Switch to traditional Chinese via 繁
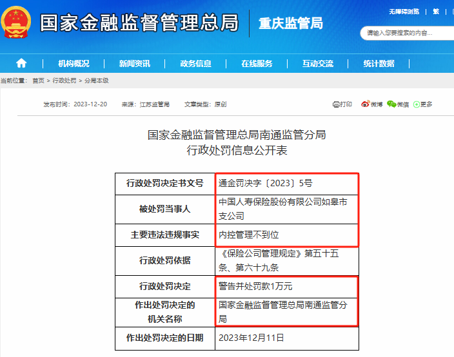This screenshot has width=454, height=357. click(436, 12)
